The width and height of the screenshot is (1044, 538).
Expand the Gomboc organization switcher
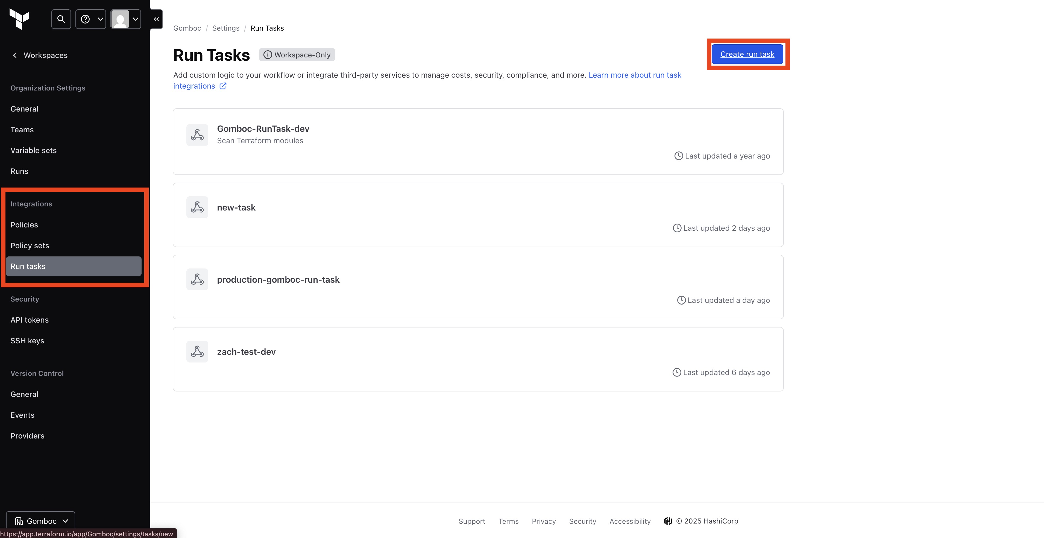pyautogui.click(x=40, y=521)
